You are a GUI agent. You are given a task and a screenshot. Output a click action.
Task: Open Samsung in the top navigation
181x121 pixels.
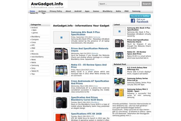[x=136, y=11]
